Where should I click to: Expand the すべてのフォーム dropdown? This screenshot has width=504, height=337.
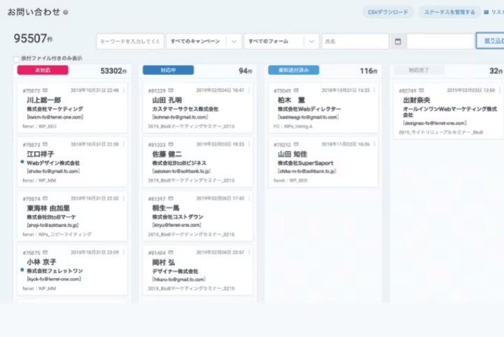pyautogui.click(x=311, y=41)
